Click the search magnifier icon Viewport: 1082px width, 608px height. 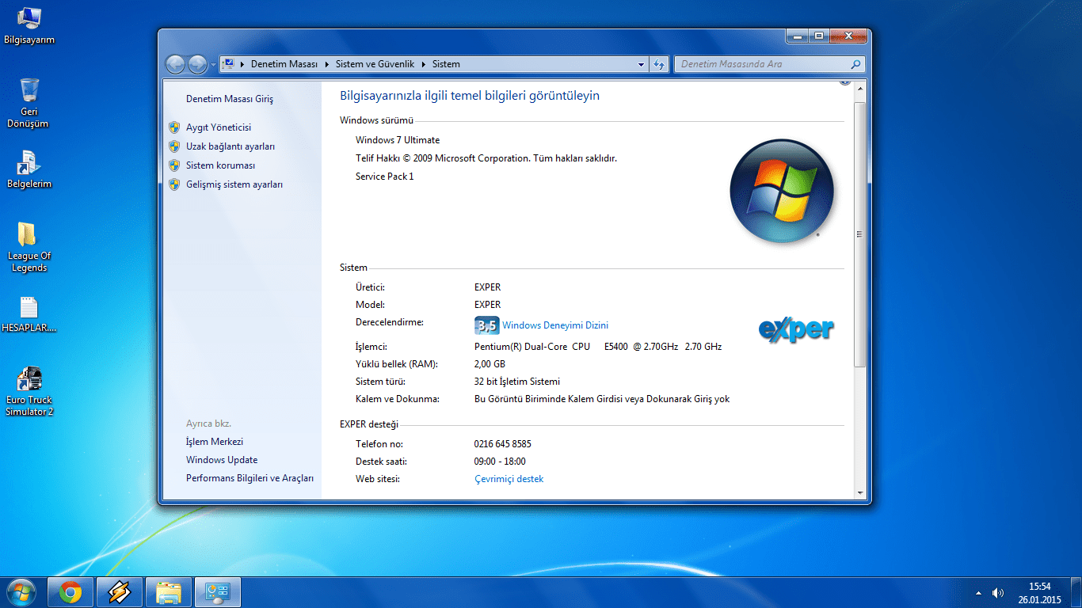point(855,64)
